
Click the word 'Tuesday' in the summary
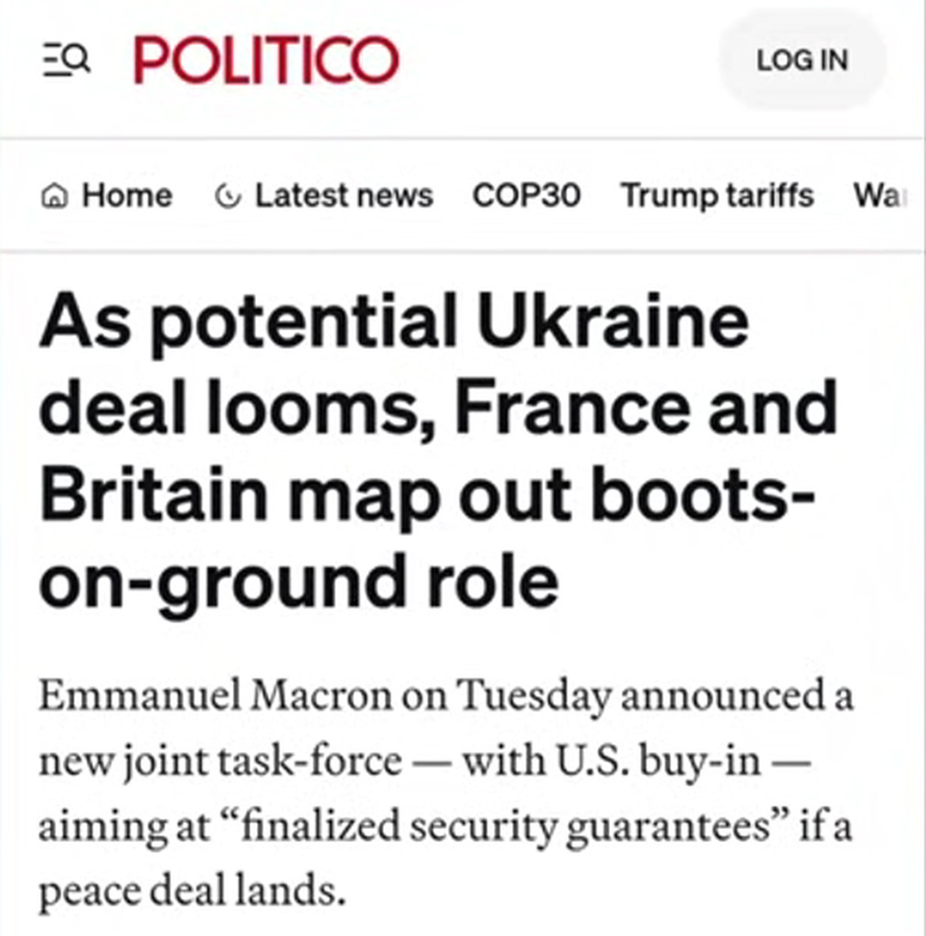click(534, 697)
